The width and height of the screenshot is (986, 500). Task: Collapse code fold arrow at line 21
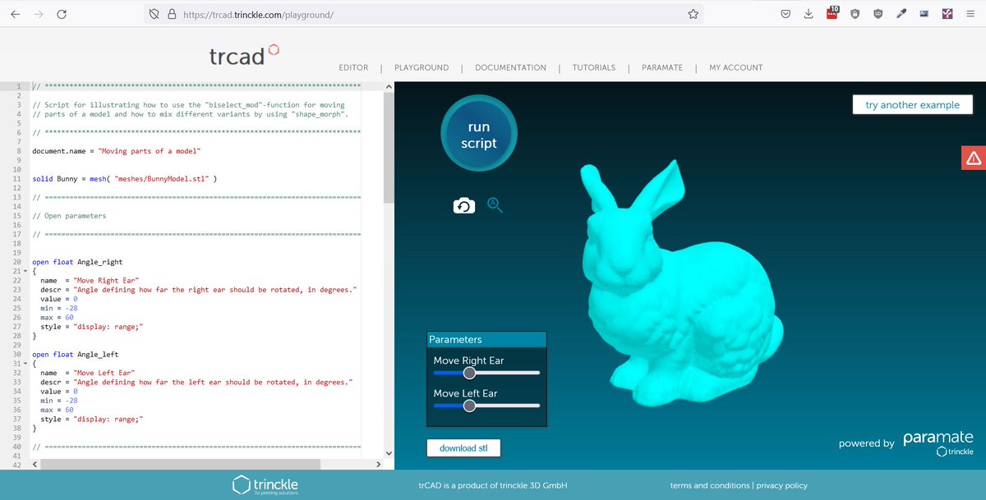point(25,271)
